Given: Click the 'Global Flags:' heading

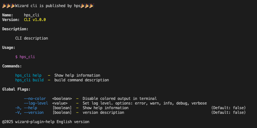Looking at the screenshot, I should click(x=16, y=89).
